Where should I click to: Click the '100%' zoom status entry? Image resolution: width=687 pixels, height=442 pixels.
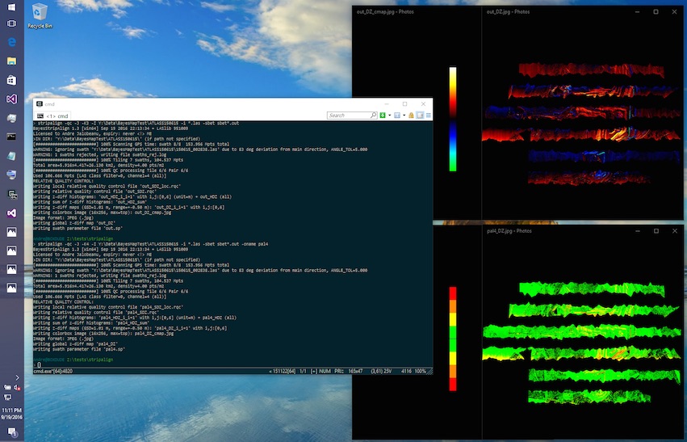pos(420,372)
